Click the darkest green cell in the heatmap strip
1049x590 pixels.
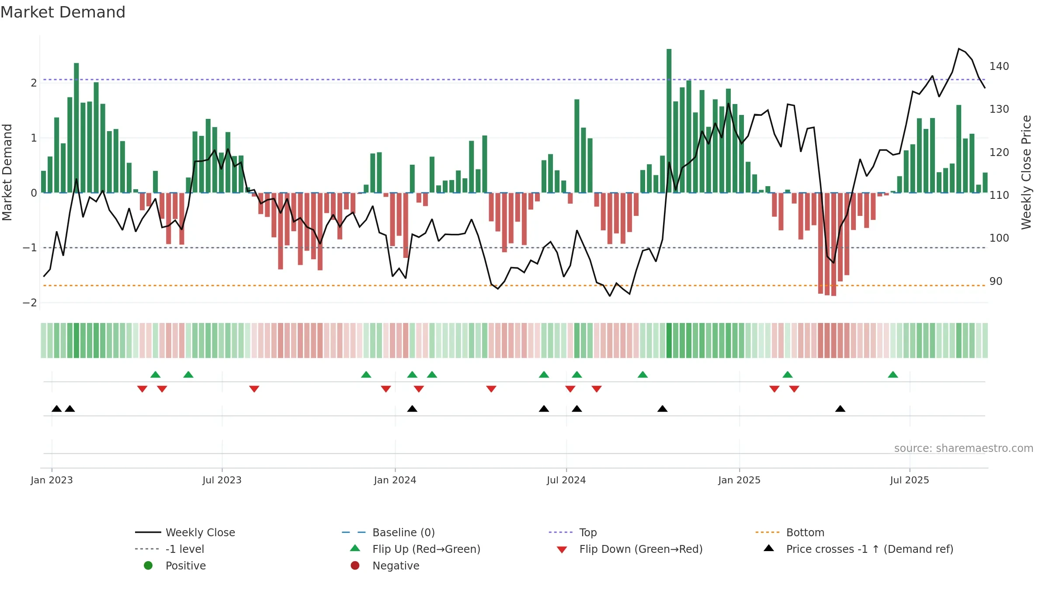669,340
